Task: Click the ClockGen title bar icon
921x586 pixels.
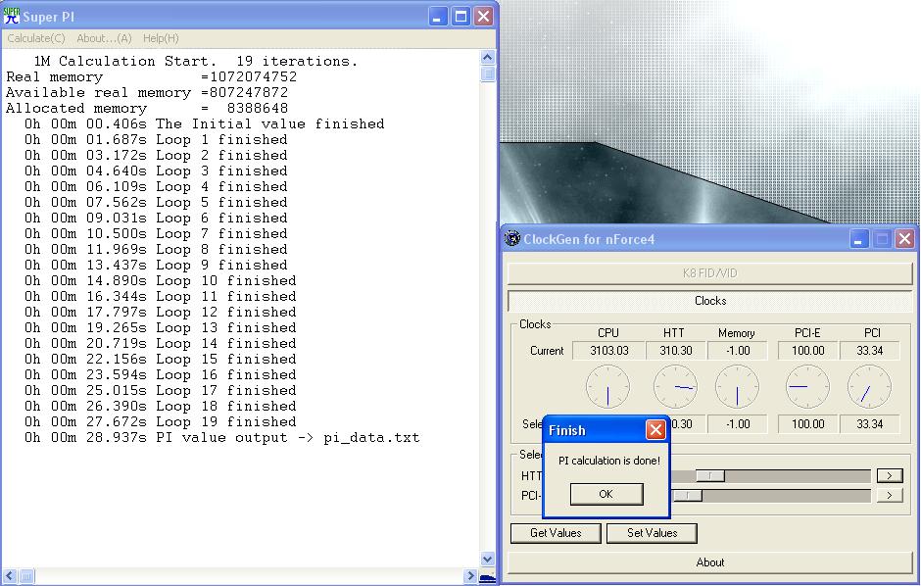Action: click(512, 238)
